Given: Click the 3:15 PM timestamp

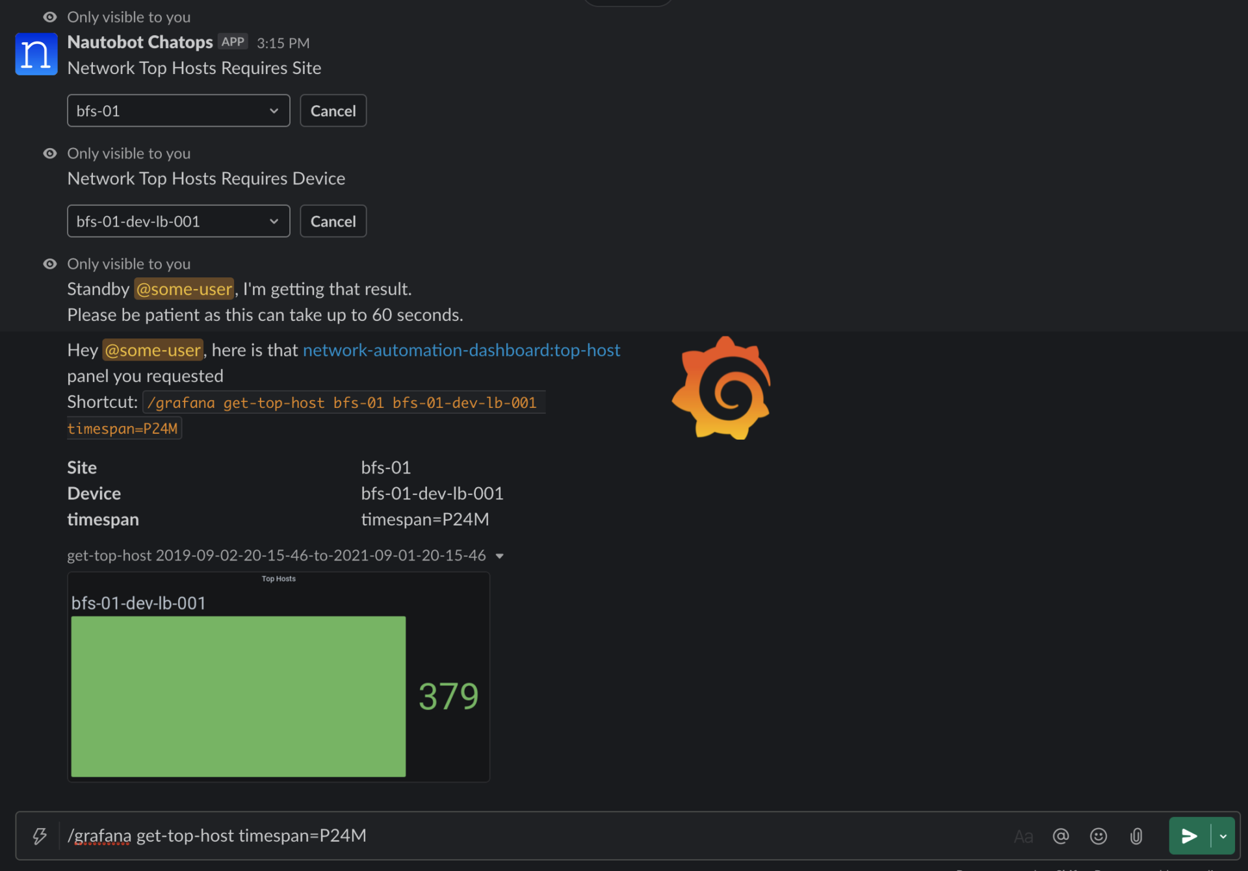Looking at the screenshot, I should (x=283, y=43).
